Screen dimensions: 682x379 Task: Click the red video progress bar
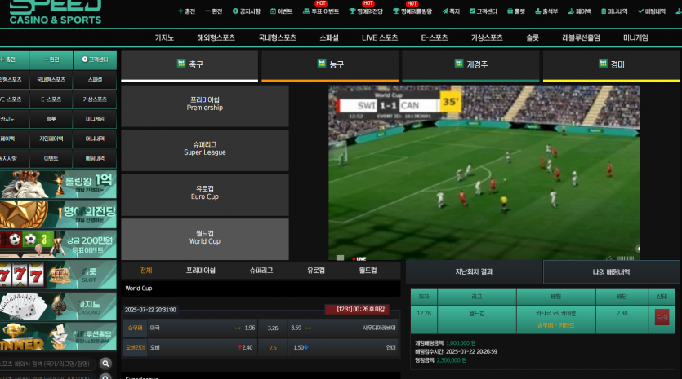pos(484,249)
